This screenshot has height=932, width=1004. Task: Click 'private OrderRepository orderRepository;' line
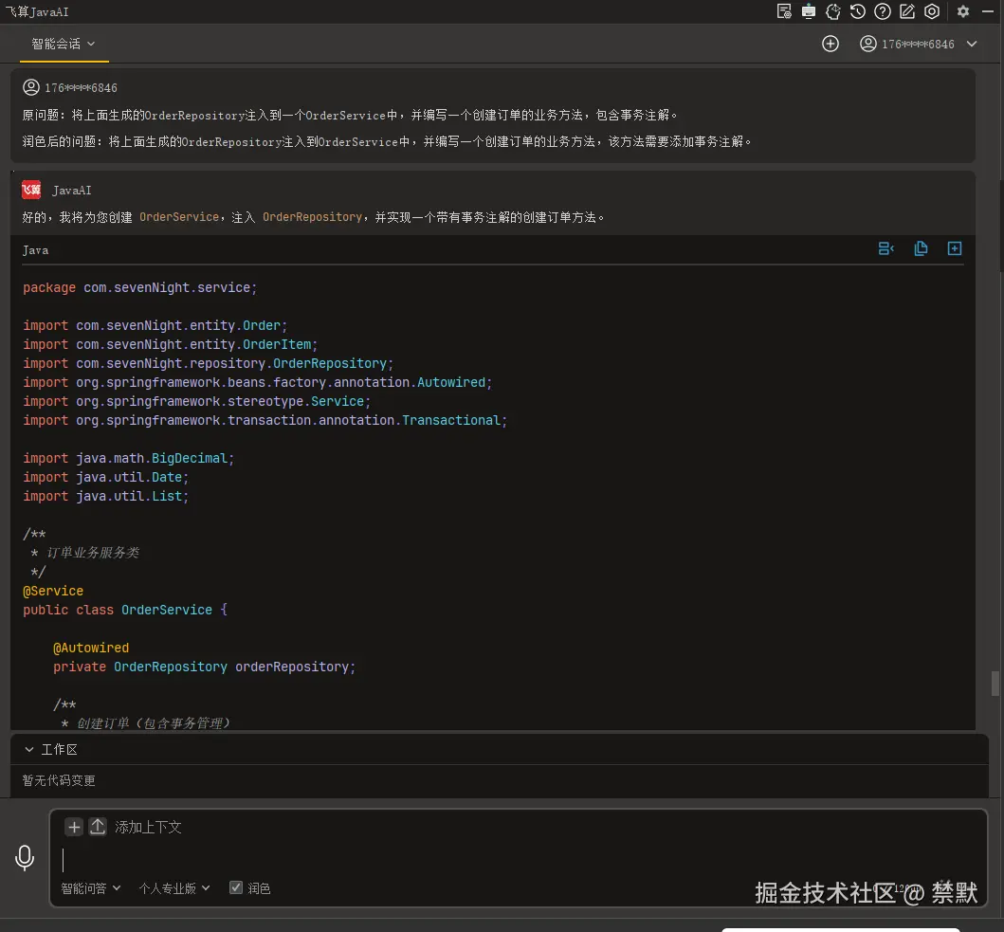[204, 667]
